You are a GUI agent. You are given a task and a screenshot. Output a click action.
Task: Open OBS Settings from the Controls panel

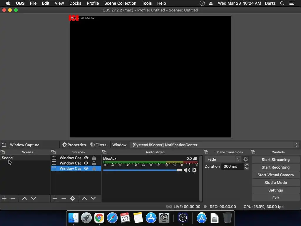[275, 190]
